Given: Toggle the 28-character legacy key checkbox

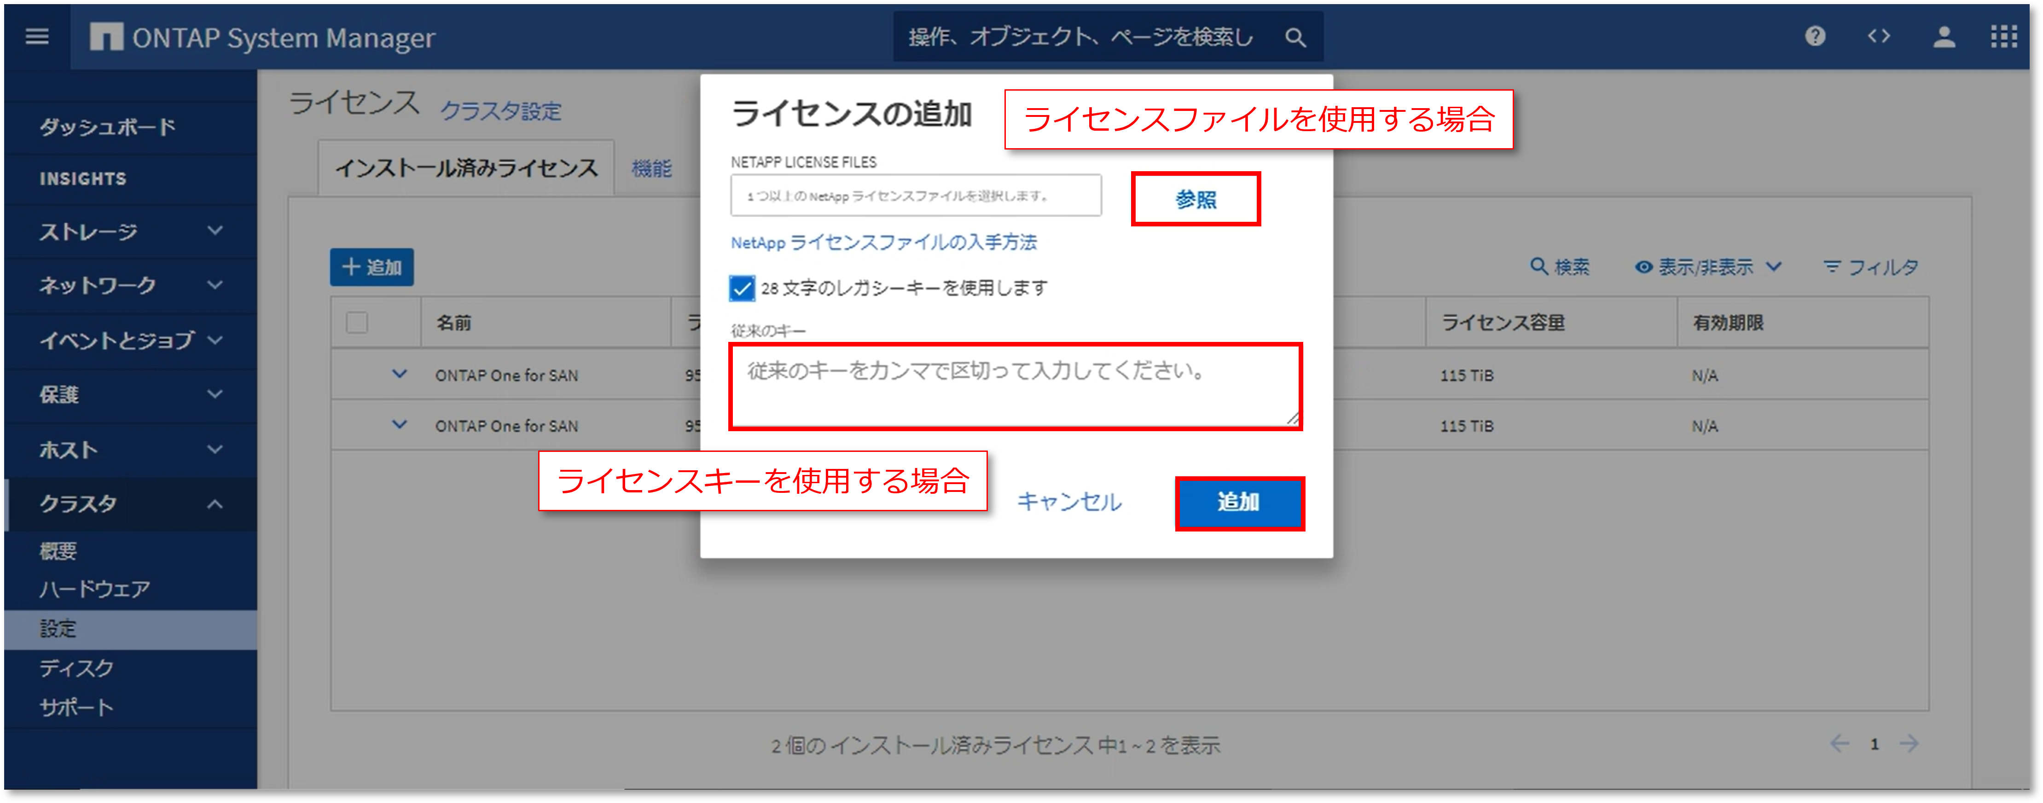Looking at the screenshot, I should (x=742, y=289).
